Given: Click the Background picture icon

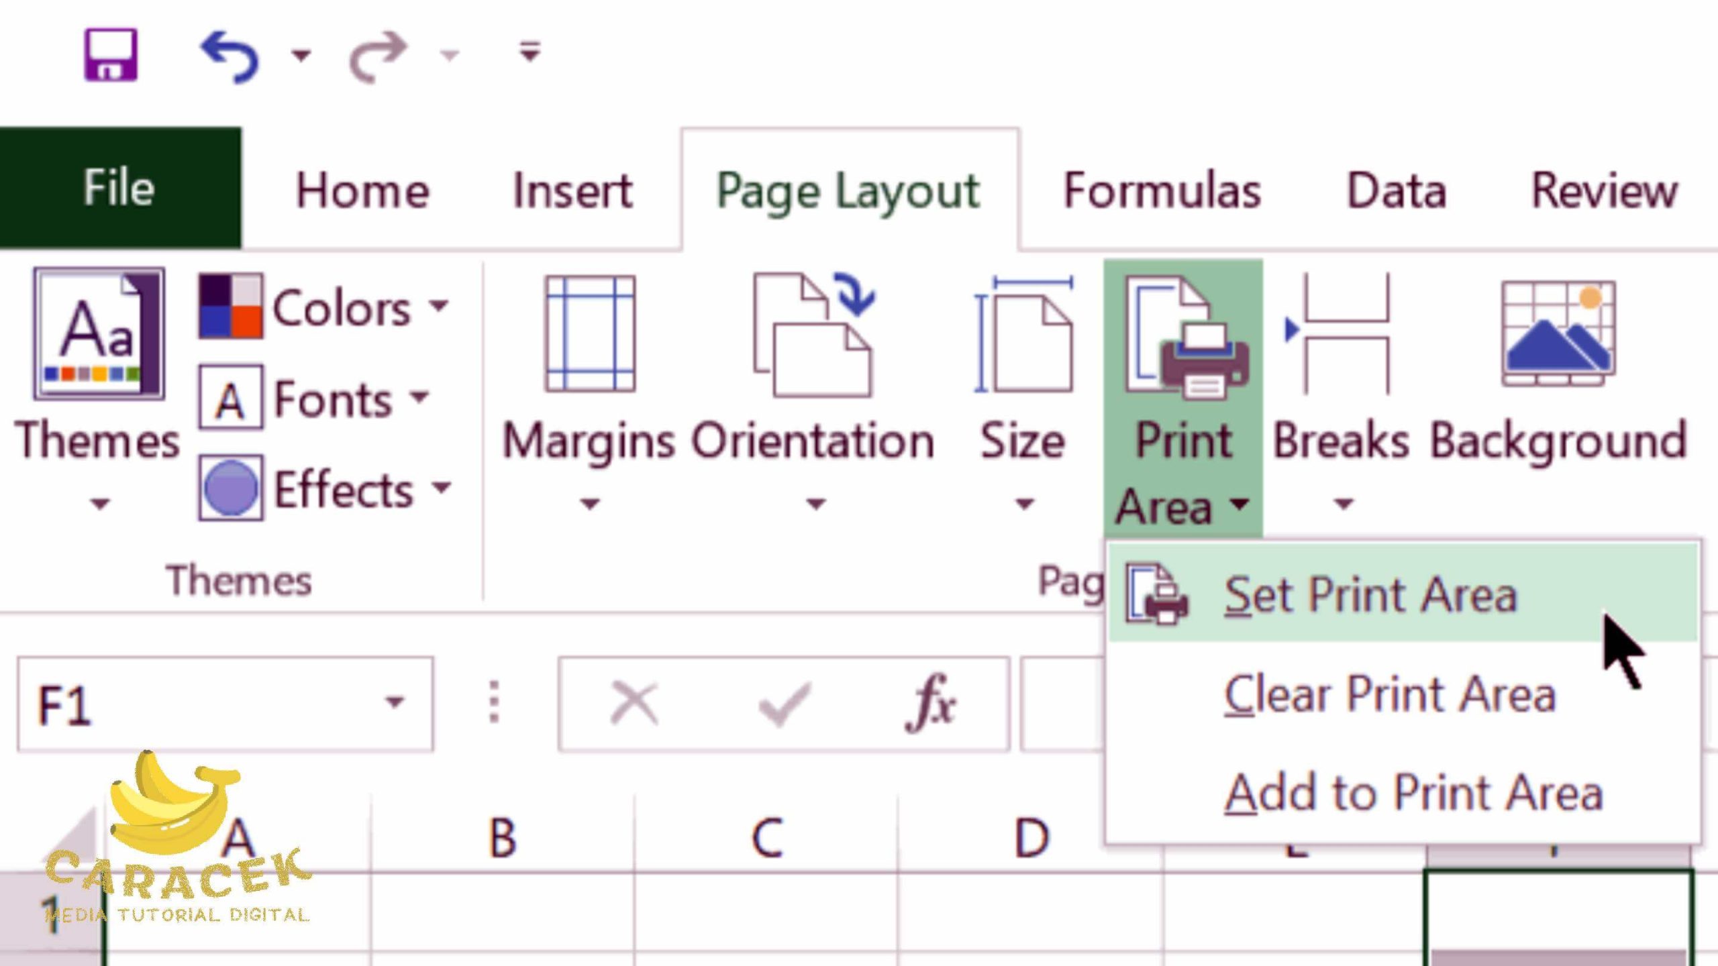Looking at the screenshot, I should pyautogui.click(x=1558, y=333).
